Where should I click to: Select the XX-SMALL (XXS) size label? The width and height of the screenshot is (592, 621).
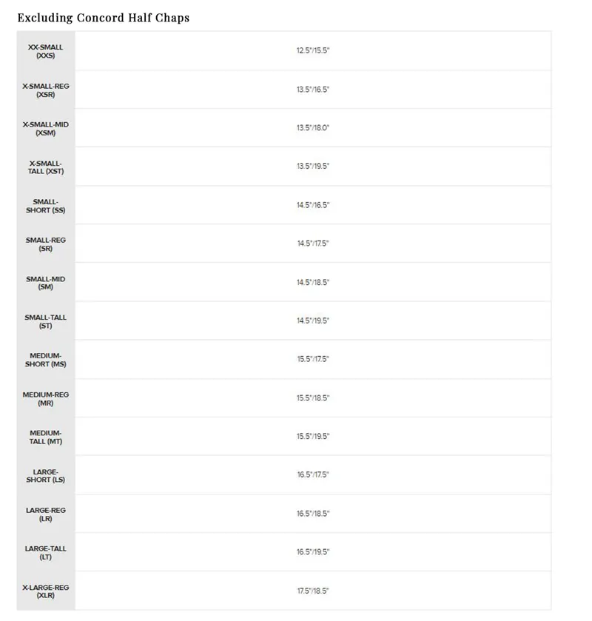point(46,51)
